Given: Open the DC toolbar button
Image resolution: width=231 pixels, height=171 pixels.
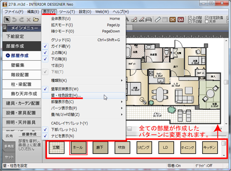Looking at the screenshot, I should point(173,20).
